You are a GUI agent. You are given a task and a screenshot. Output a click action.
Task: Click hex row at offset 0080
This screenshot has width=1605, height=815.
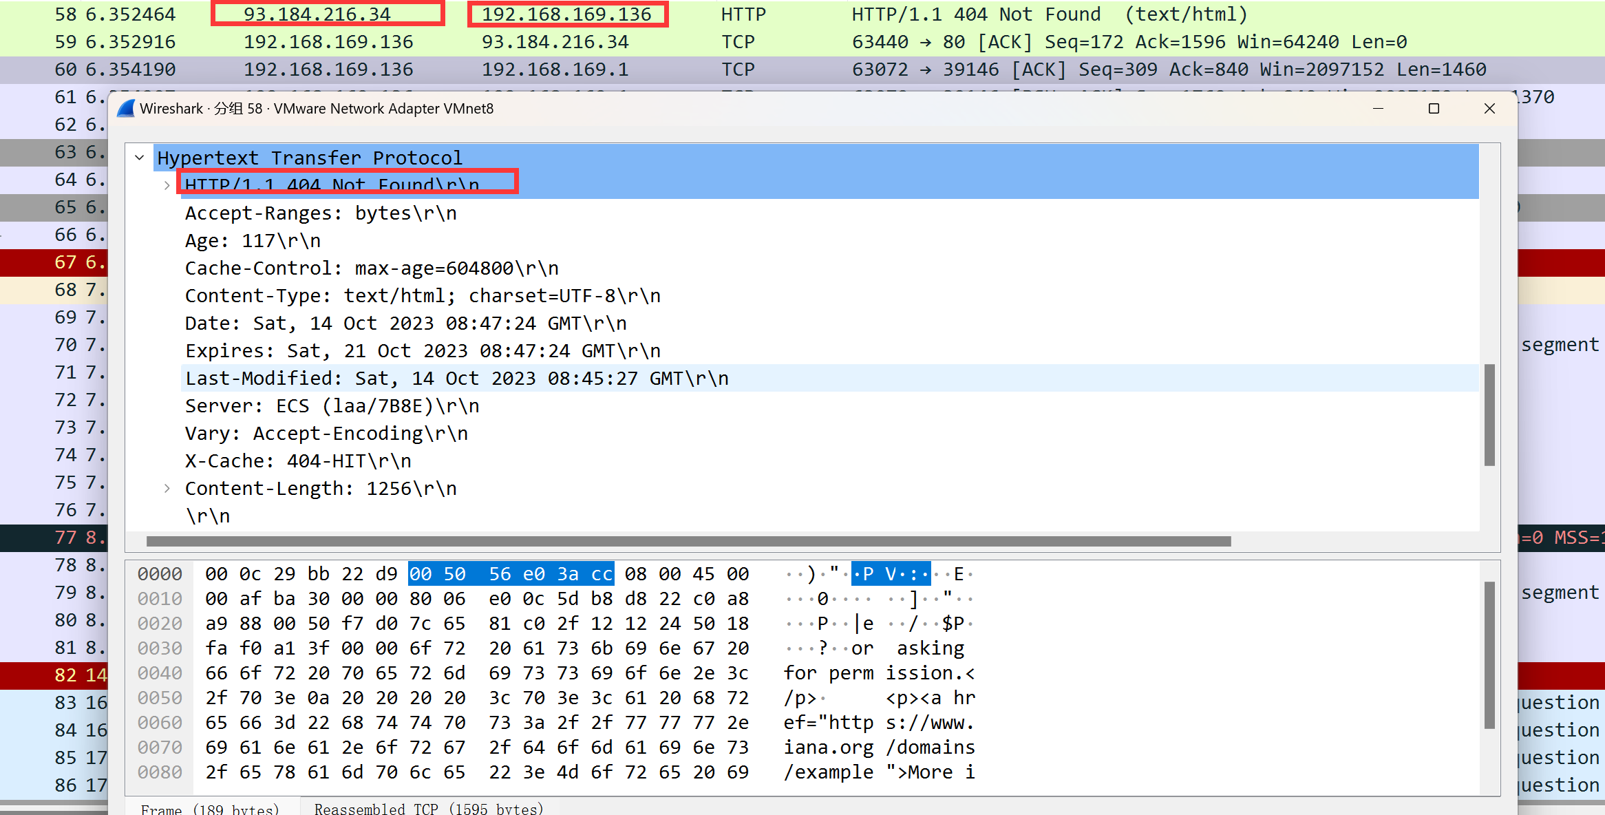[477, 772]
